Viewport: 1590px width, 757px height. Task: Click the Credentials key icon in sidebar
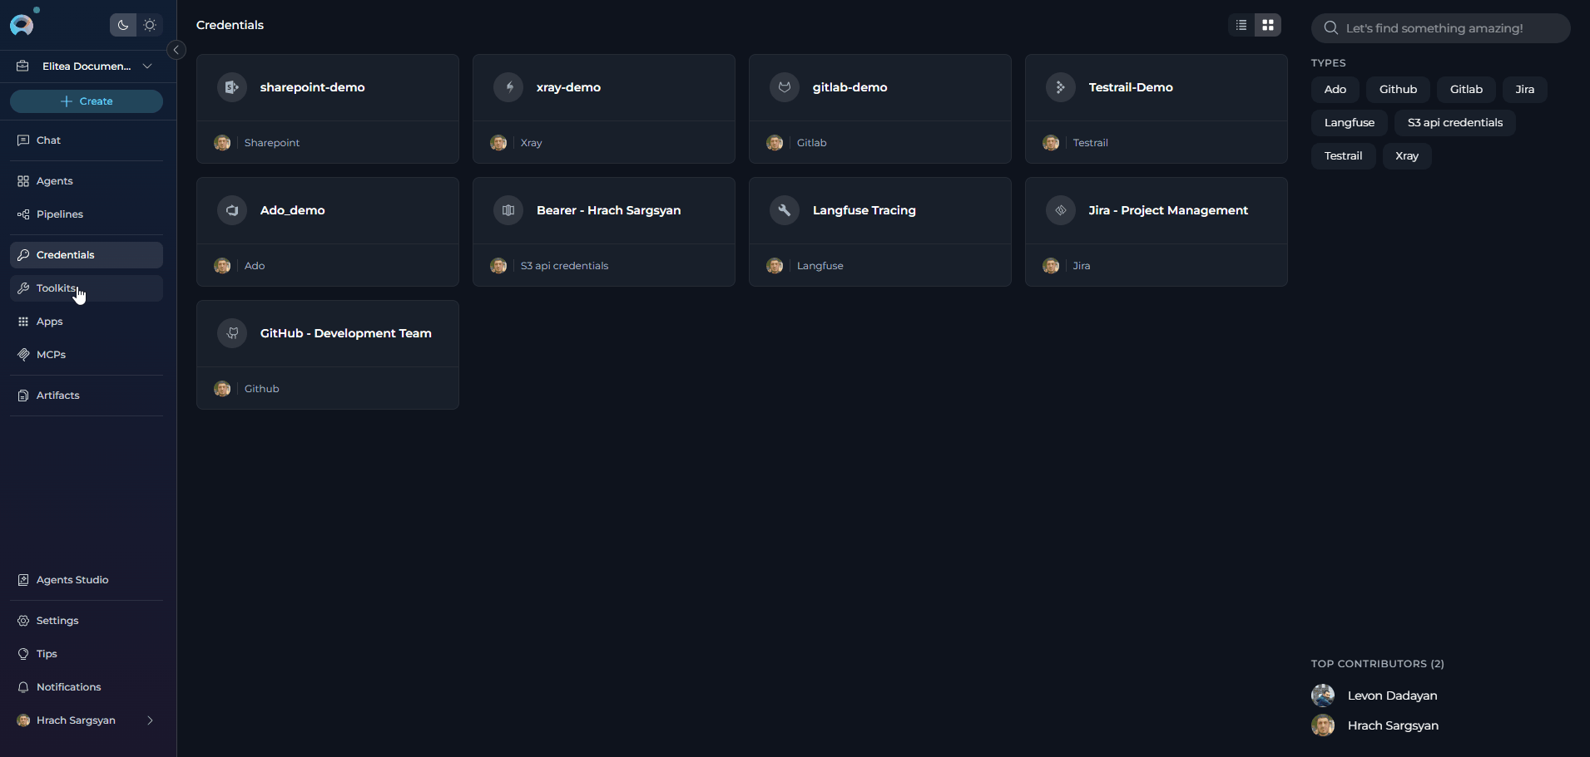23,255
